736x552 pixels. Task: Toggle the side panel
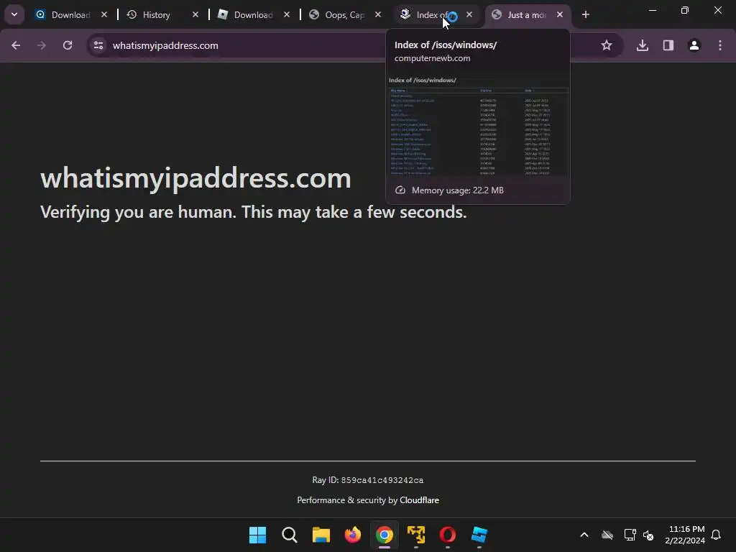coord(668,45)
